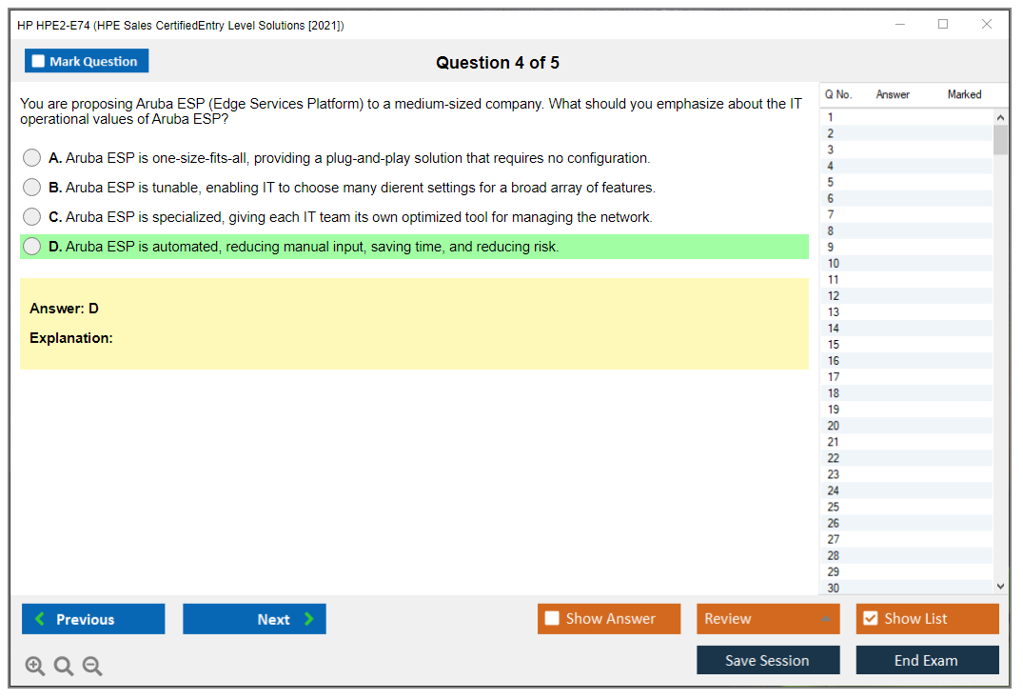Viewport: 1023px width, 700px height.
Task: Toggle the Mark Question checkbox
Action: click(39, 62)
